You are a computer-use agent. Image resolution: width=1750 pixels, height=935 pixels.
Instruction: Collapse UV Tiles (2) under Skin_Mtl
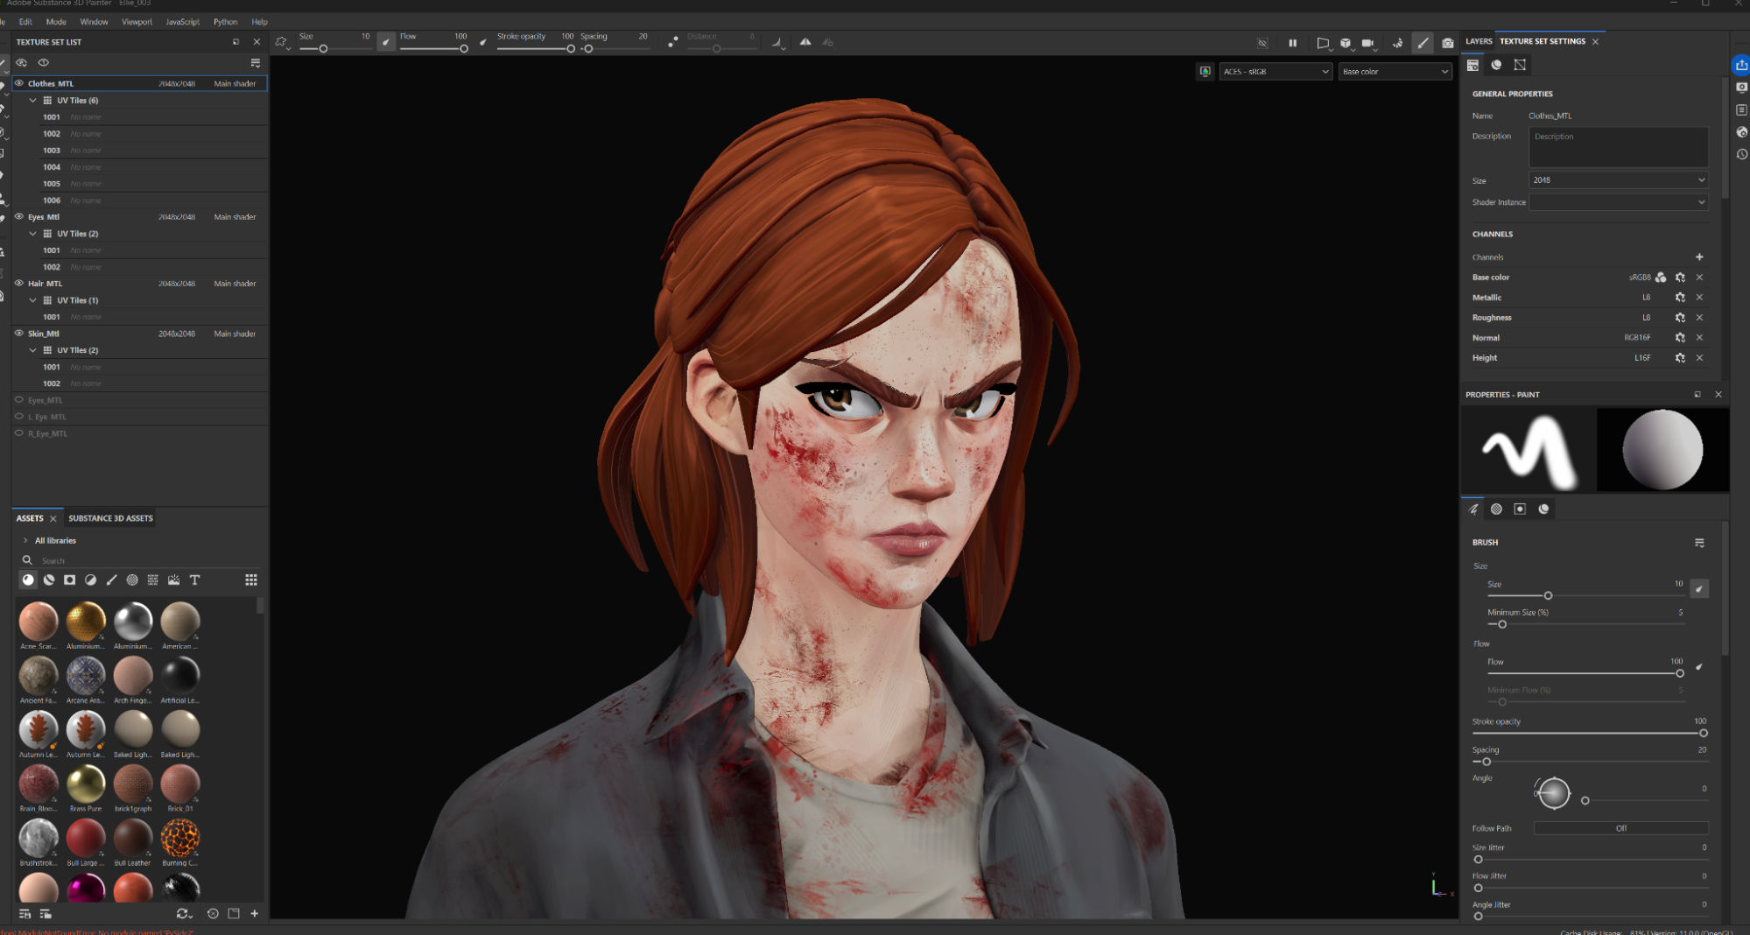[x=33, y=350]
